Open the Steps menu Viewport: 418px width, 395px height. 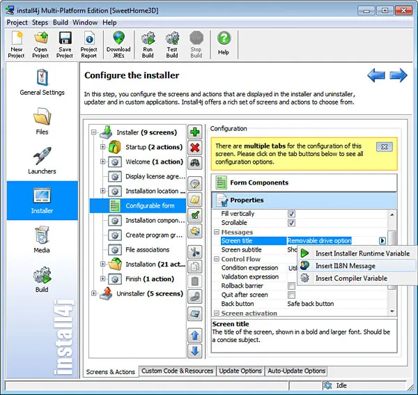40,22
